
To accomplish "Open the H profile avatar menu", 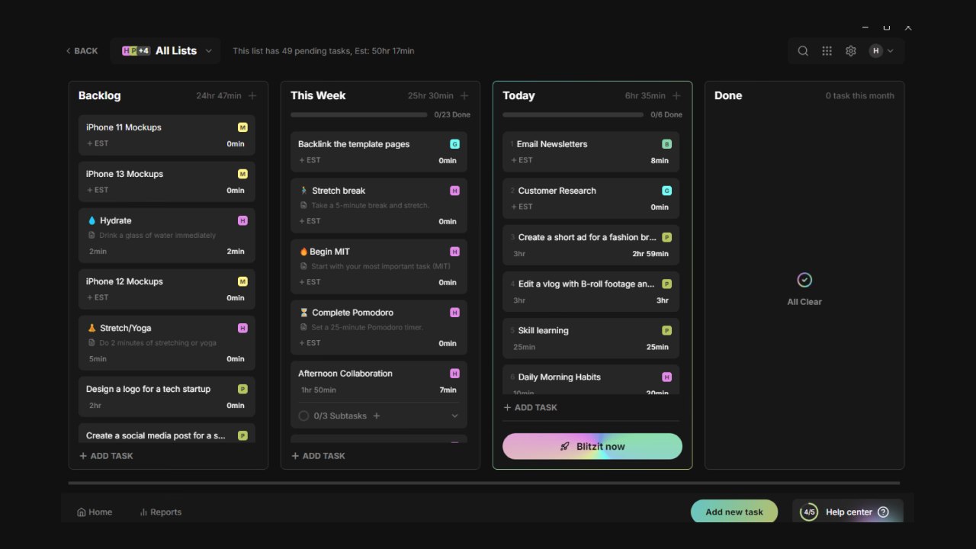I will 881,51.
